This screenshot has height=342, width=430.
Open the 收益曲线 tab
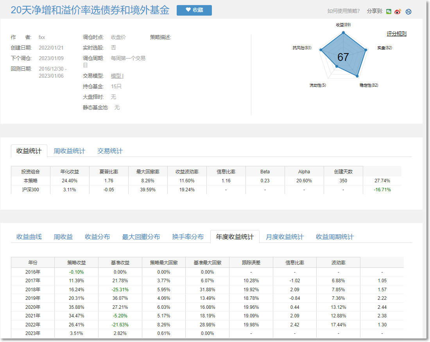click(x=29, y=237)
